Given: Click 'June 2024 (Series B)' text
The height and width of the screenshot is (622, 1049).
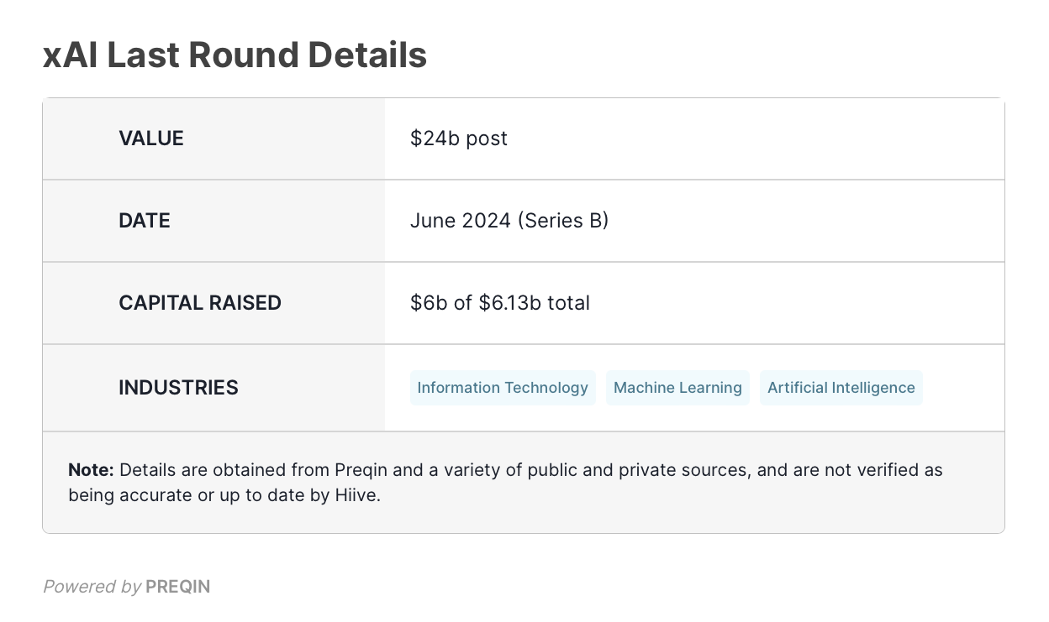Looking at the screenshot, I should coord(509,221).
